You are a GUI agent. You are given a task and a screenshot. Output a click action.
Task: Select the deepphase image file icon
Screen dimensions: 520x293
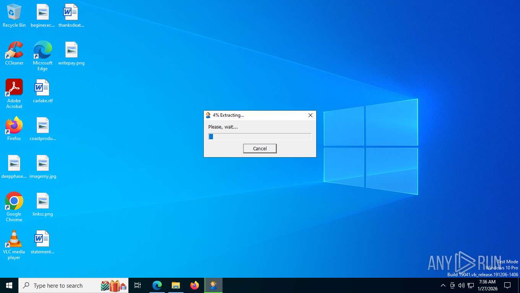pyautogui.click(x=14, y=167)
